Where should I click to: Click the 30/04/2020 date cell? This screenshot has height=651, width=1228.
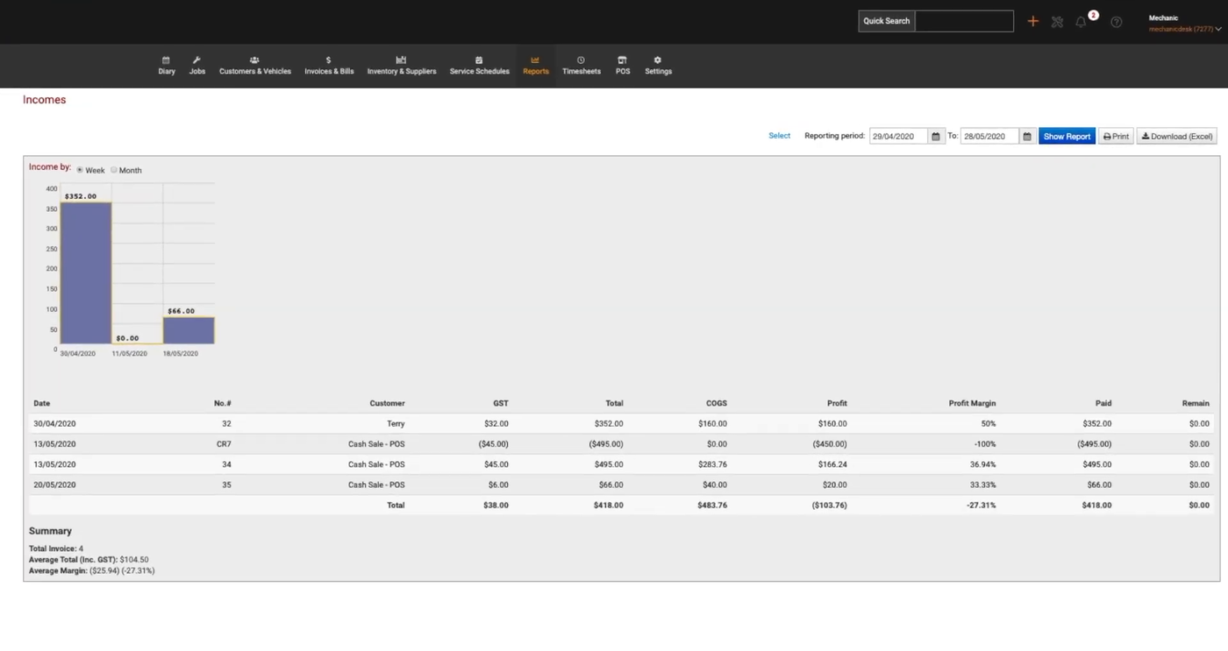point(54,423)
